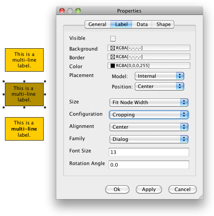Open the Configuration dropdown showing Cropping
The image size is (214, 216).
[x=149, y=115]
